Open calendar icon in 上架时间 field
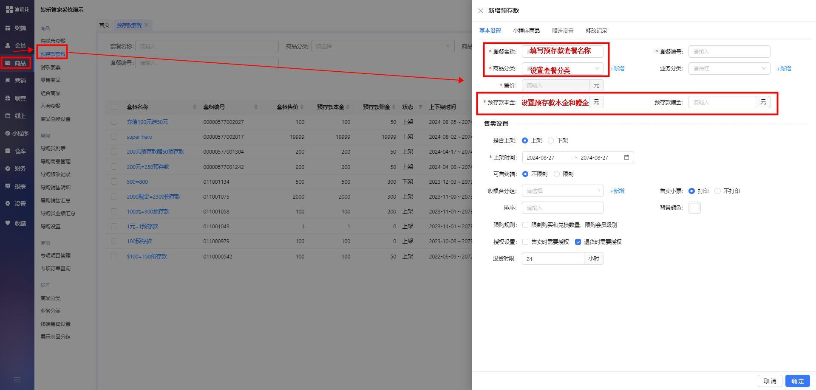The width and height of the screenshot is (816, 390). (626, 157)
